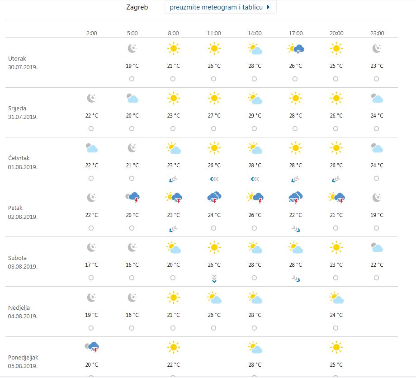The height and width of the screenshot is (378, 416).
Task: Select the heavy rain icon on Friday 17:00
Action: point(296,198)
